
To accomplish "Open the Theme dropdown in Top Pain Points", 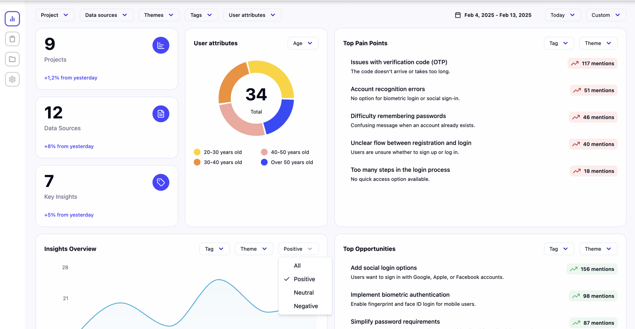I will pyautogui.click(x=598, y=43).
